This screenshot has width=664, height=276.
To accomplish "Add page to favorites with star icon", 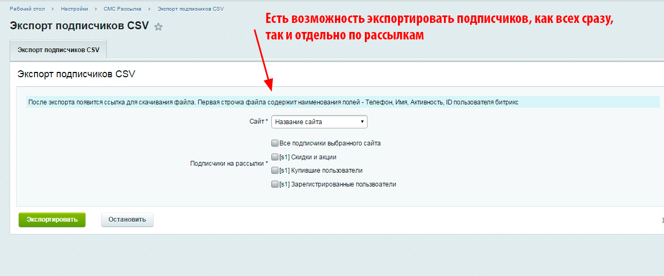I will point(158,27).
